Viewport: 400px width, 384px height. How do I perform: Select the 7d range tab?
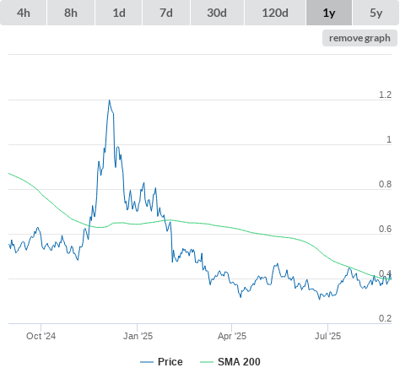tap(166, 13)
